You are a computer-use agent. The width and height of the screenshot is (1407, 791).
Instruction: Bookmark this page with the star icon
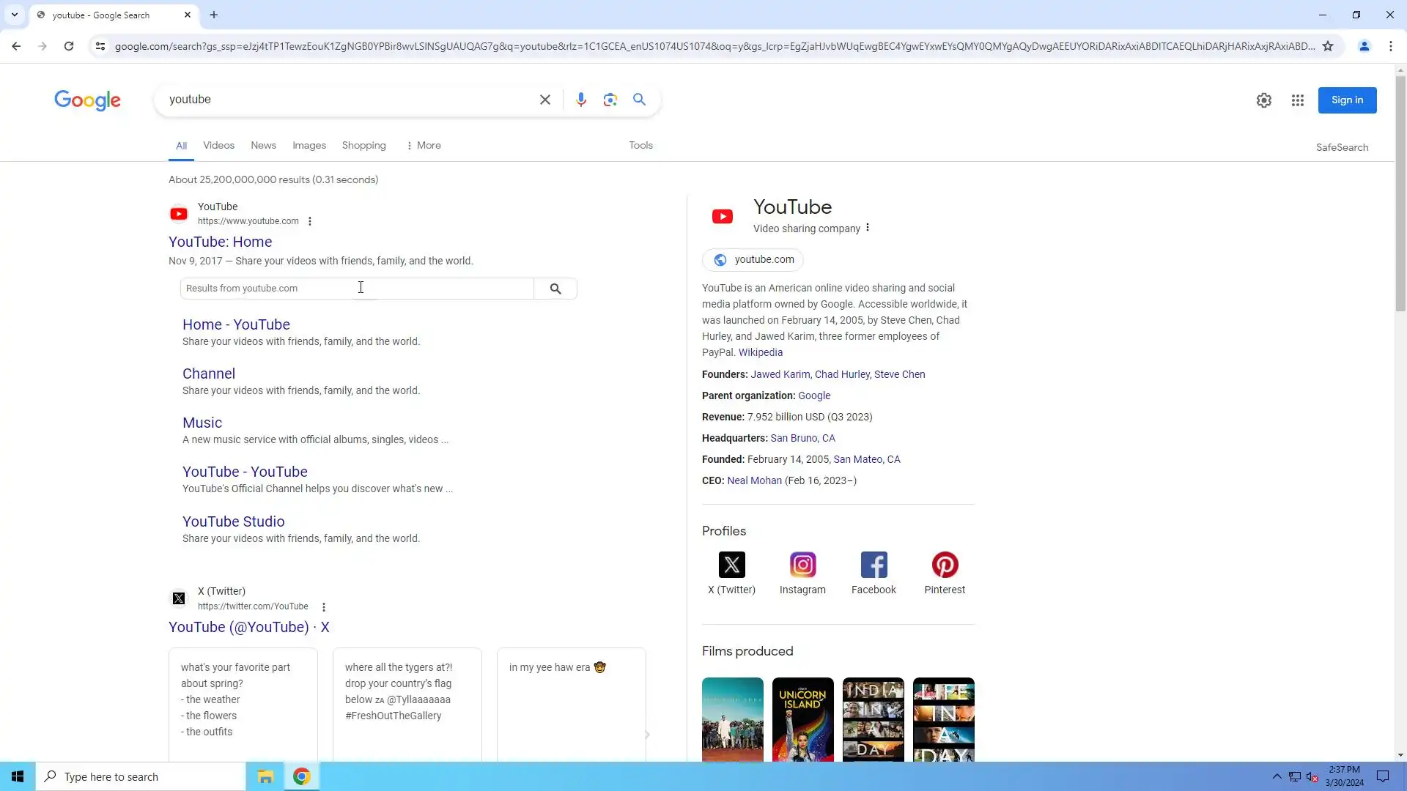(x=1327, y=46)
